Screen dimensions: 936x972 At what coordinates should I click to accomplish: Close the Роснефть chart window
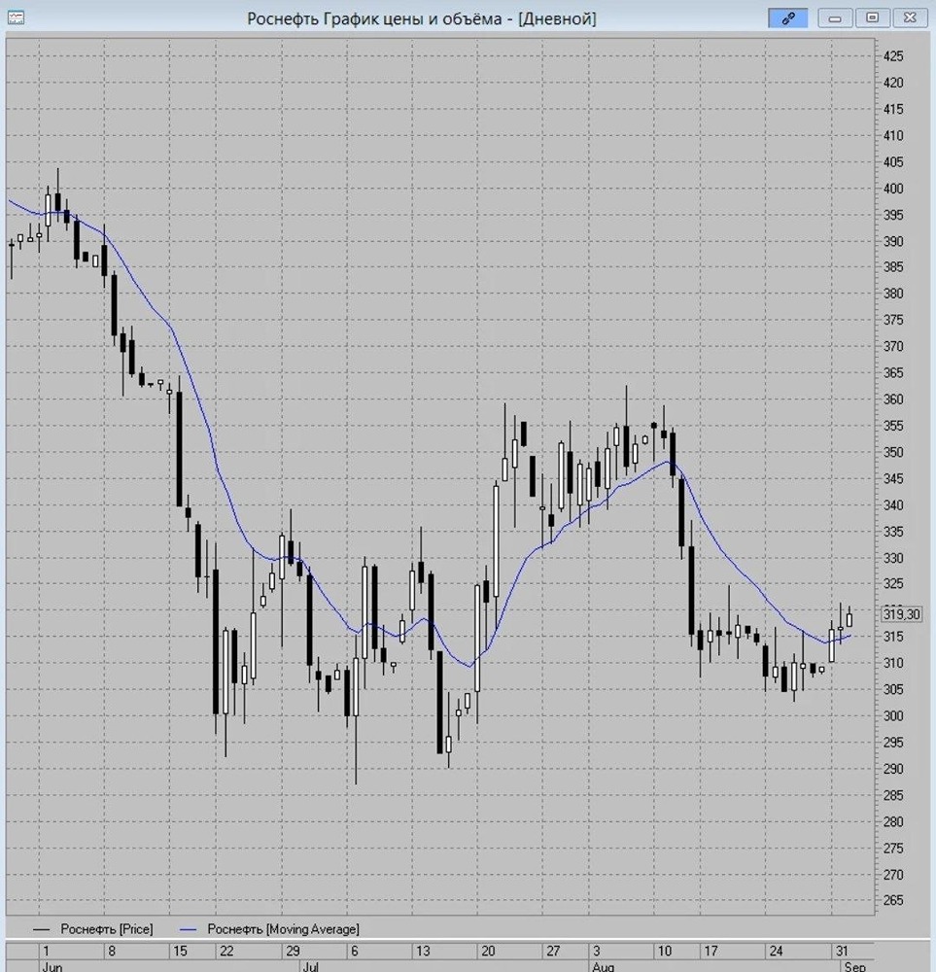coord(910,17)
